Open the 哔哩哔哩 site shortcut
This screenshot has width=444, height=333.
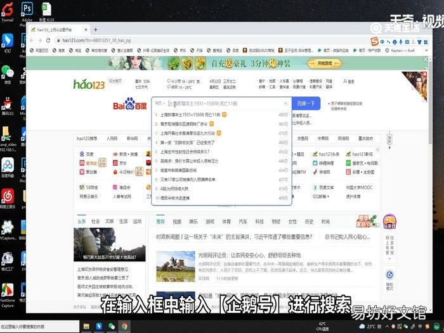click(x=323, y=163)
